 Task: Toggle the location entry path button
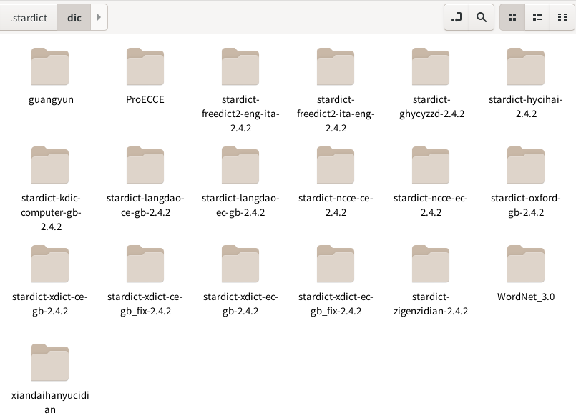(457, 17)
